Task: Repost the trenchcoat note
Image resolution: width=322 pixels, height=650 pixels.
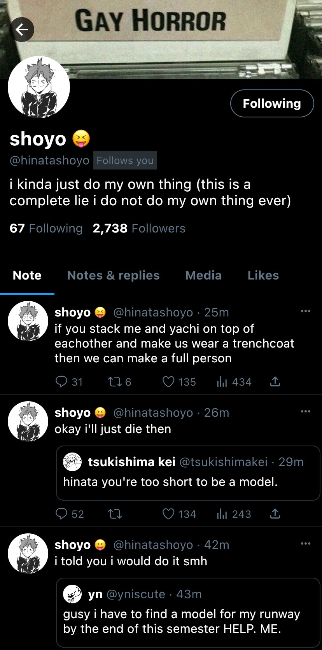Action: (x=115, y=382)
